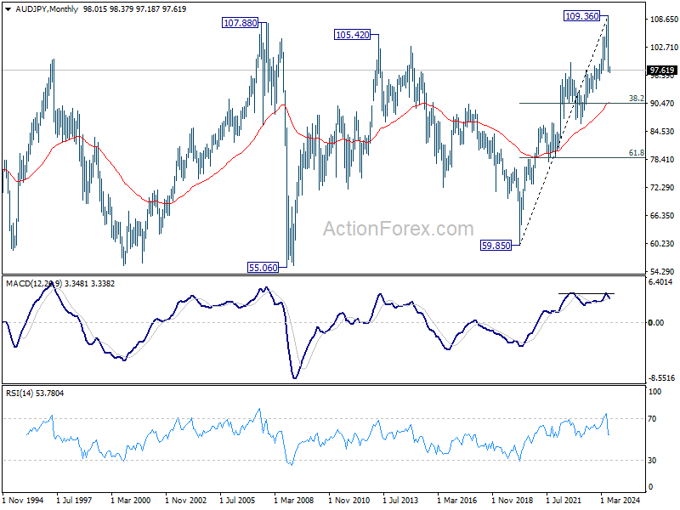Select the current price tag 97.619
This screenshot has width=680, height=510.
coord(662,71)
